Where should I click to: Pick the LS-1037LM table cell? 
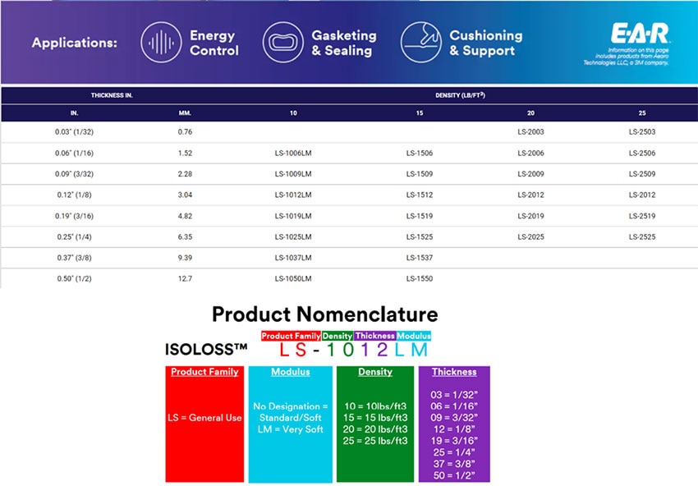[292, 258]
